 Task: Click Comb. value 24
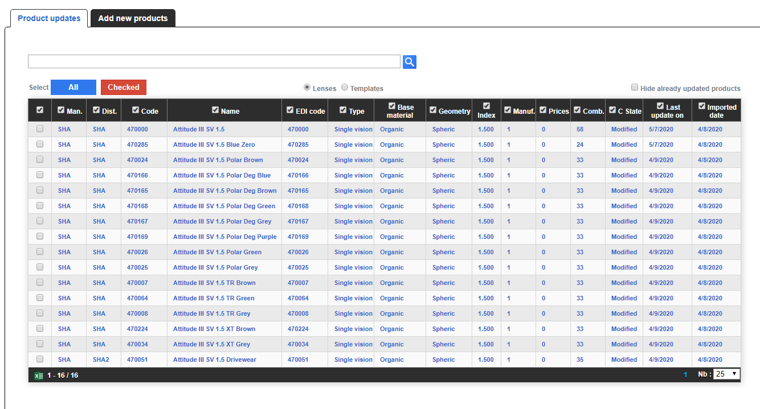[580, 144]
